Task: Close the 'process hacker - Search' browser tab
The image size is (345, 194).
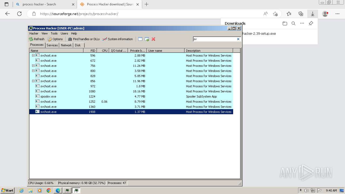Action: [73, 4]
